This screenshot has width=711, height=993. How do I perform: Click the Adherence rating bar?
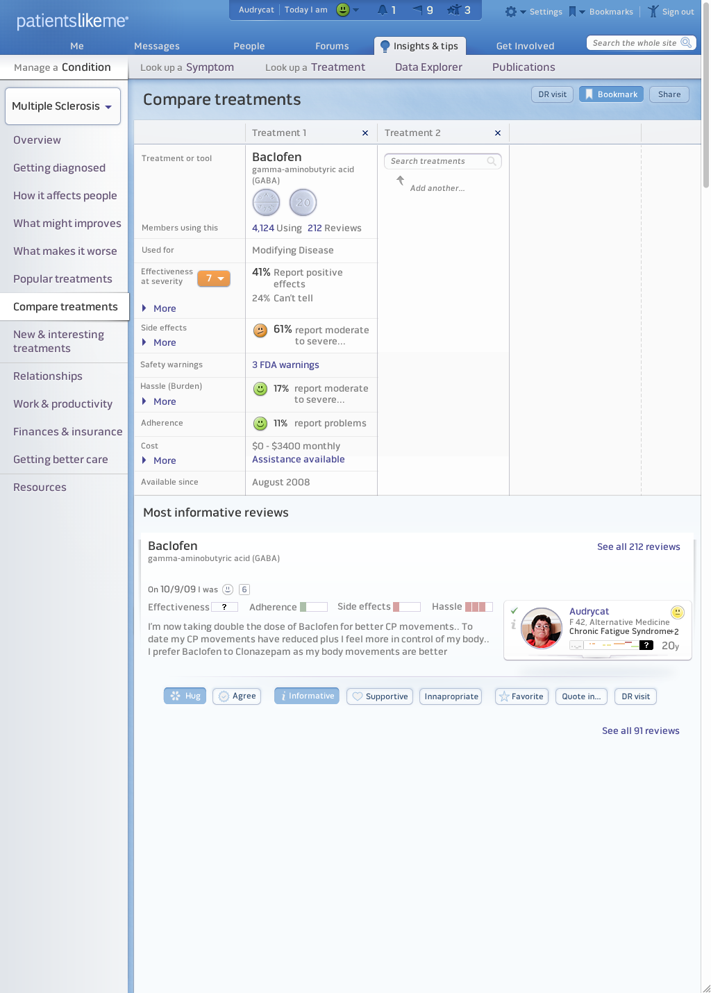(314, 607)
